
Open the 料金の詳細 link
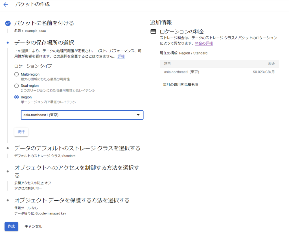pos(204,43)
